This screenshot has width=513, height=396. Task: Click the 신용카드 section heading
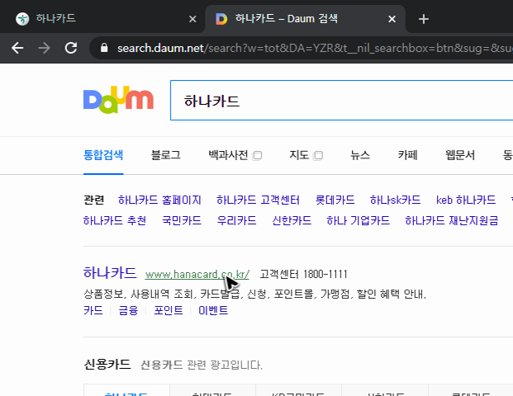tap(107, 364)
